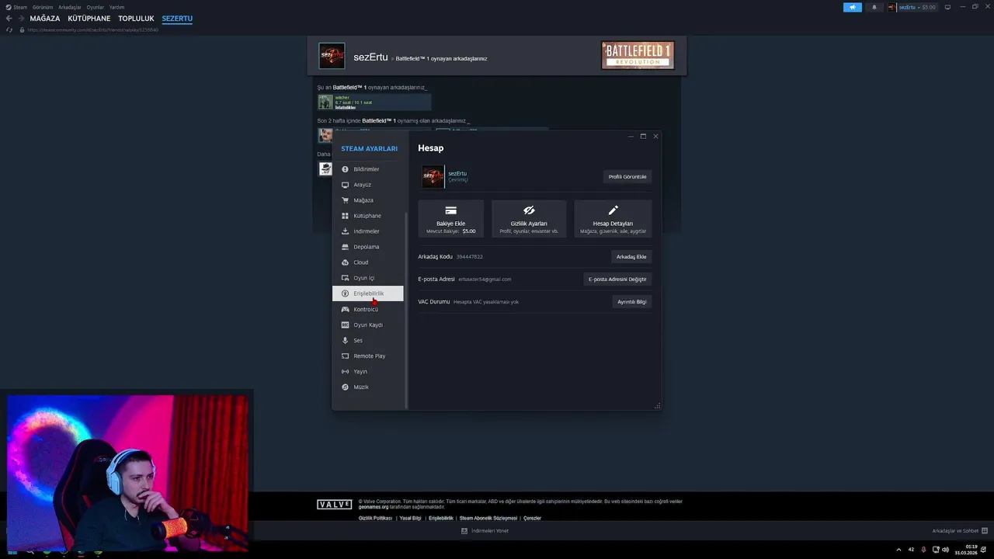Click the Çerezler footer link
Screen dimensions: 994x559
(x=532, y=518)
